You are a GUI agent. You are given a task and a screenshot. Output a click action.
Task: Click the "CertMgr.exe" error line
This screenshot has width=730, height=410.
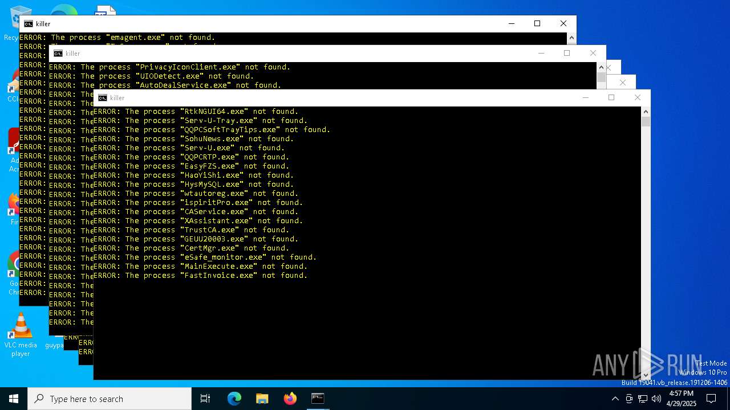[x=191, y=248]
